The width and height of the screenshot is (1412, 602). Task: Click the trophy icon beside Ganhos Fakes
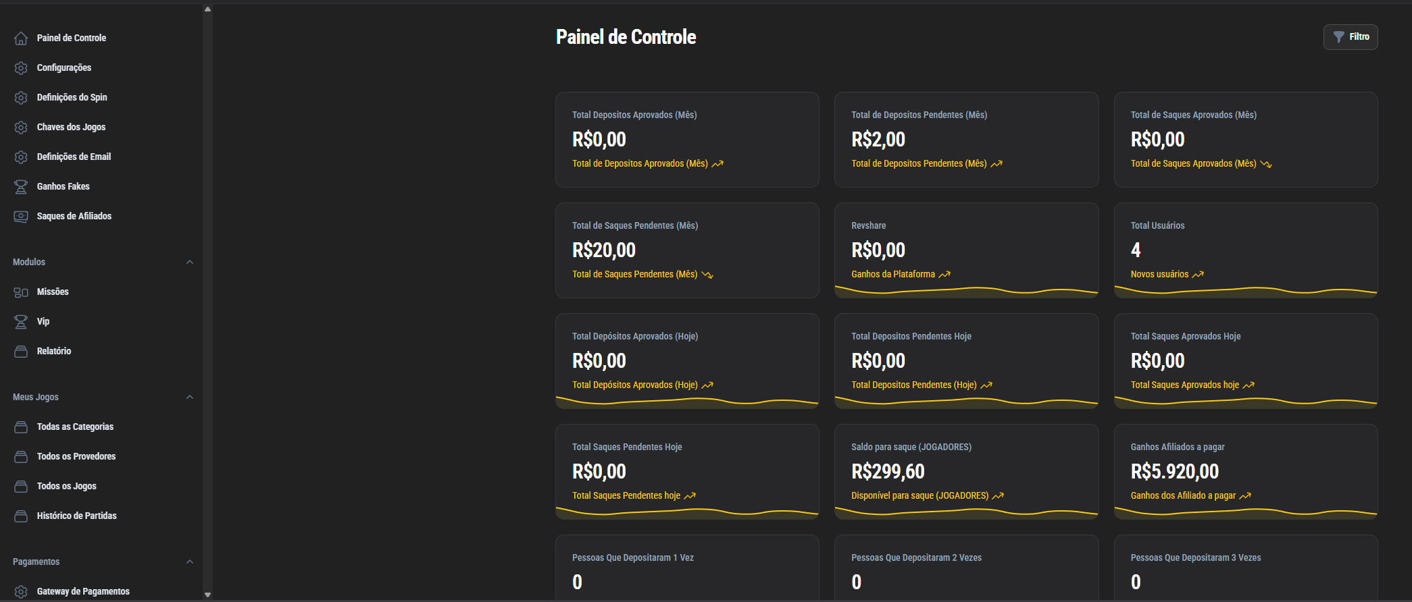[21, 187]
